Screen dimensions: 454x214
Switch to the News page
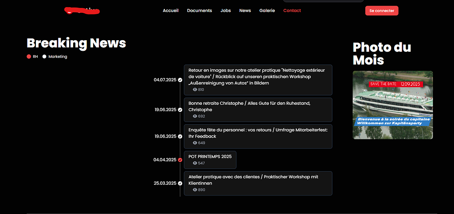click(245, 11)
